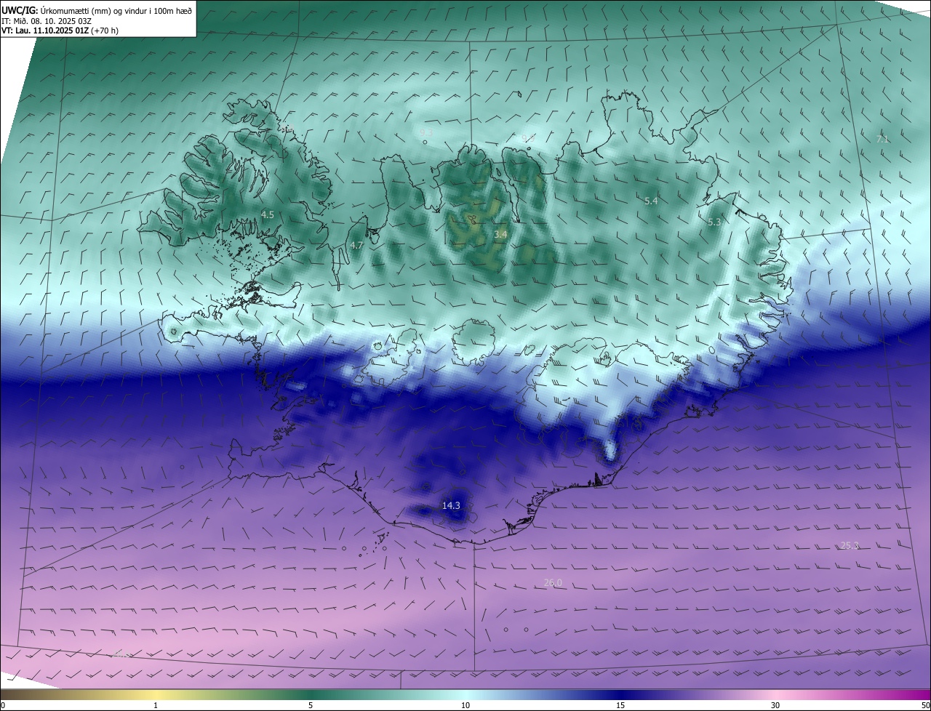Select the valid time line 'VT: Lau. 11.10.2025 01Z (+70 h)'
The height and width of the screenshot is (711, 931).
coord(60,31)
